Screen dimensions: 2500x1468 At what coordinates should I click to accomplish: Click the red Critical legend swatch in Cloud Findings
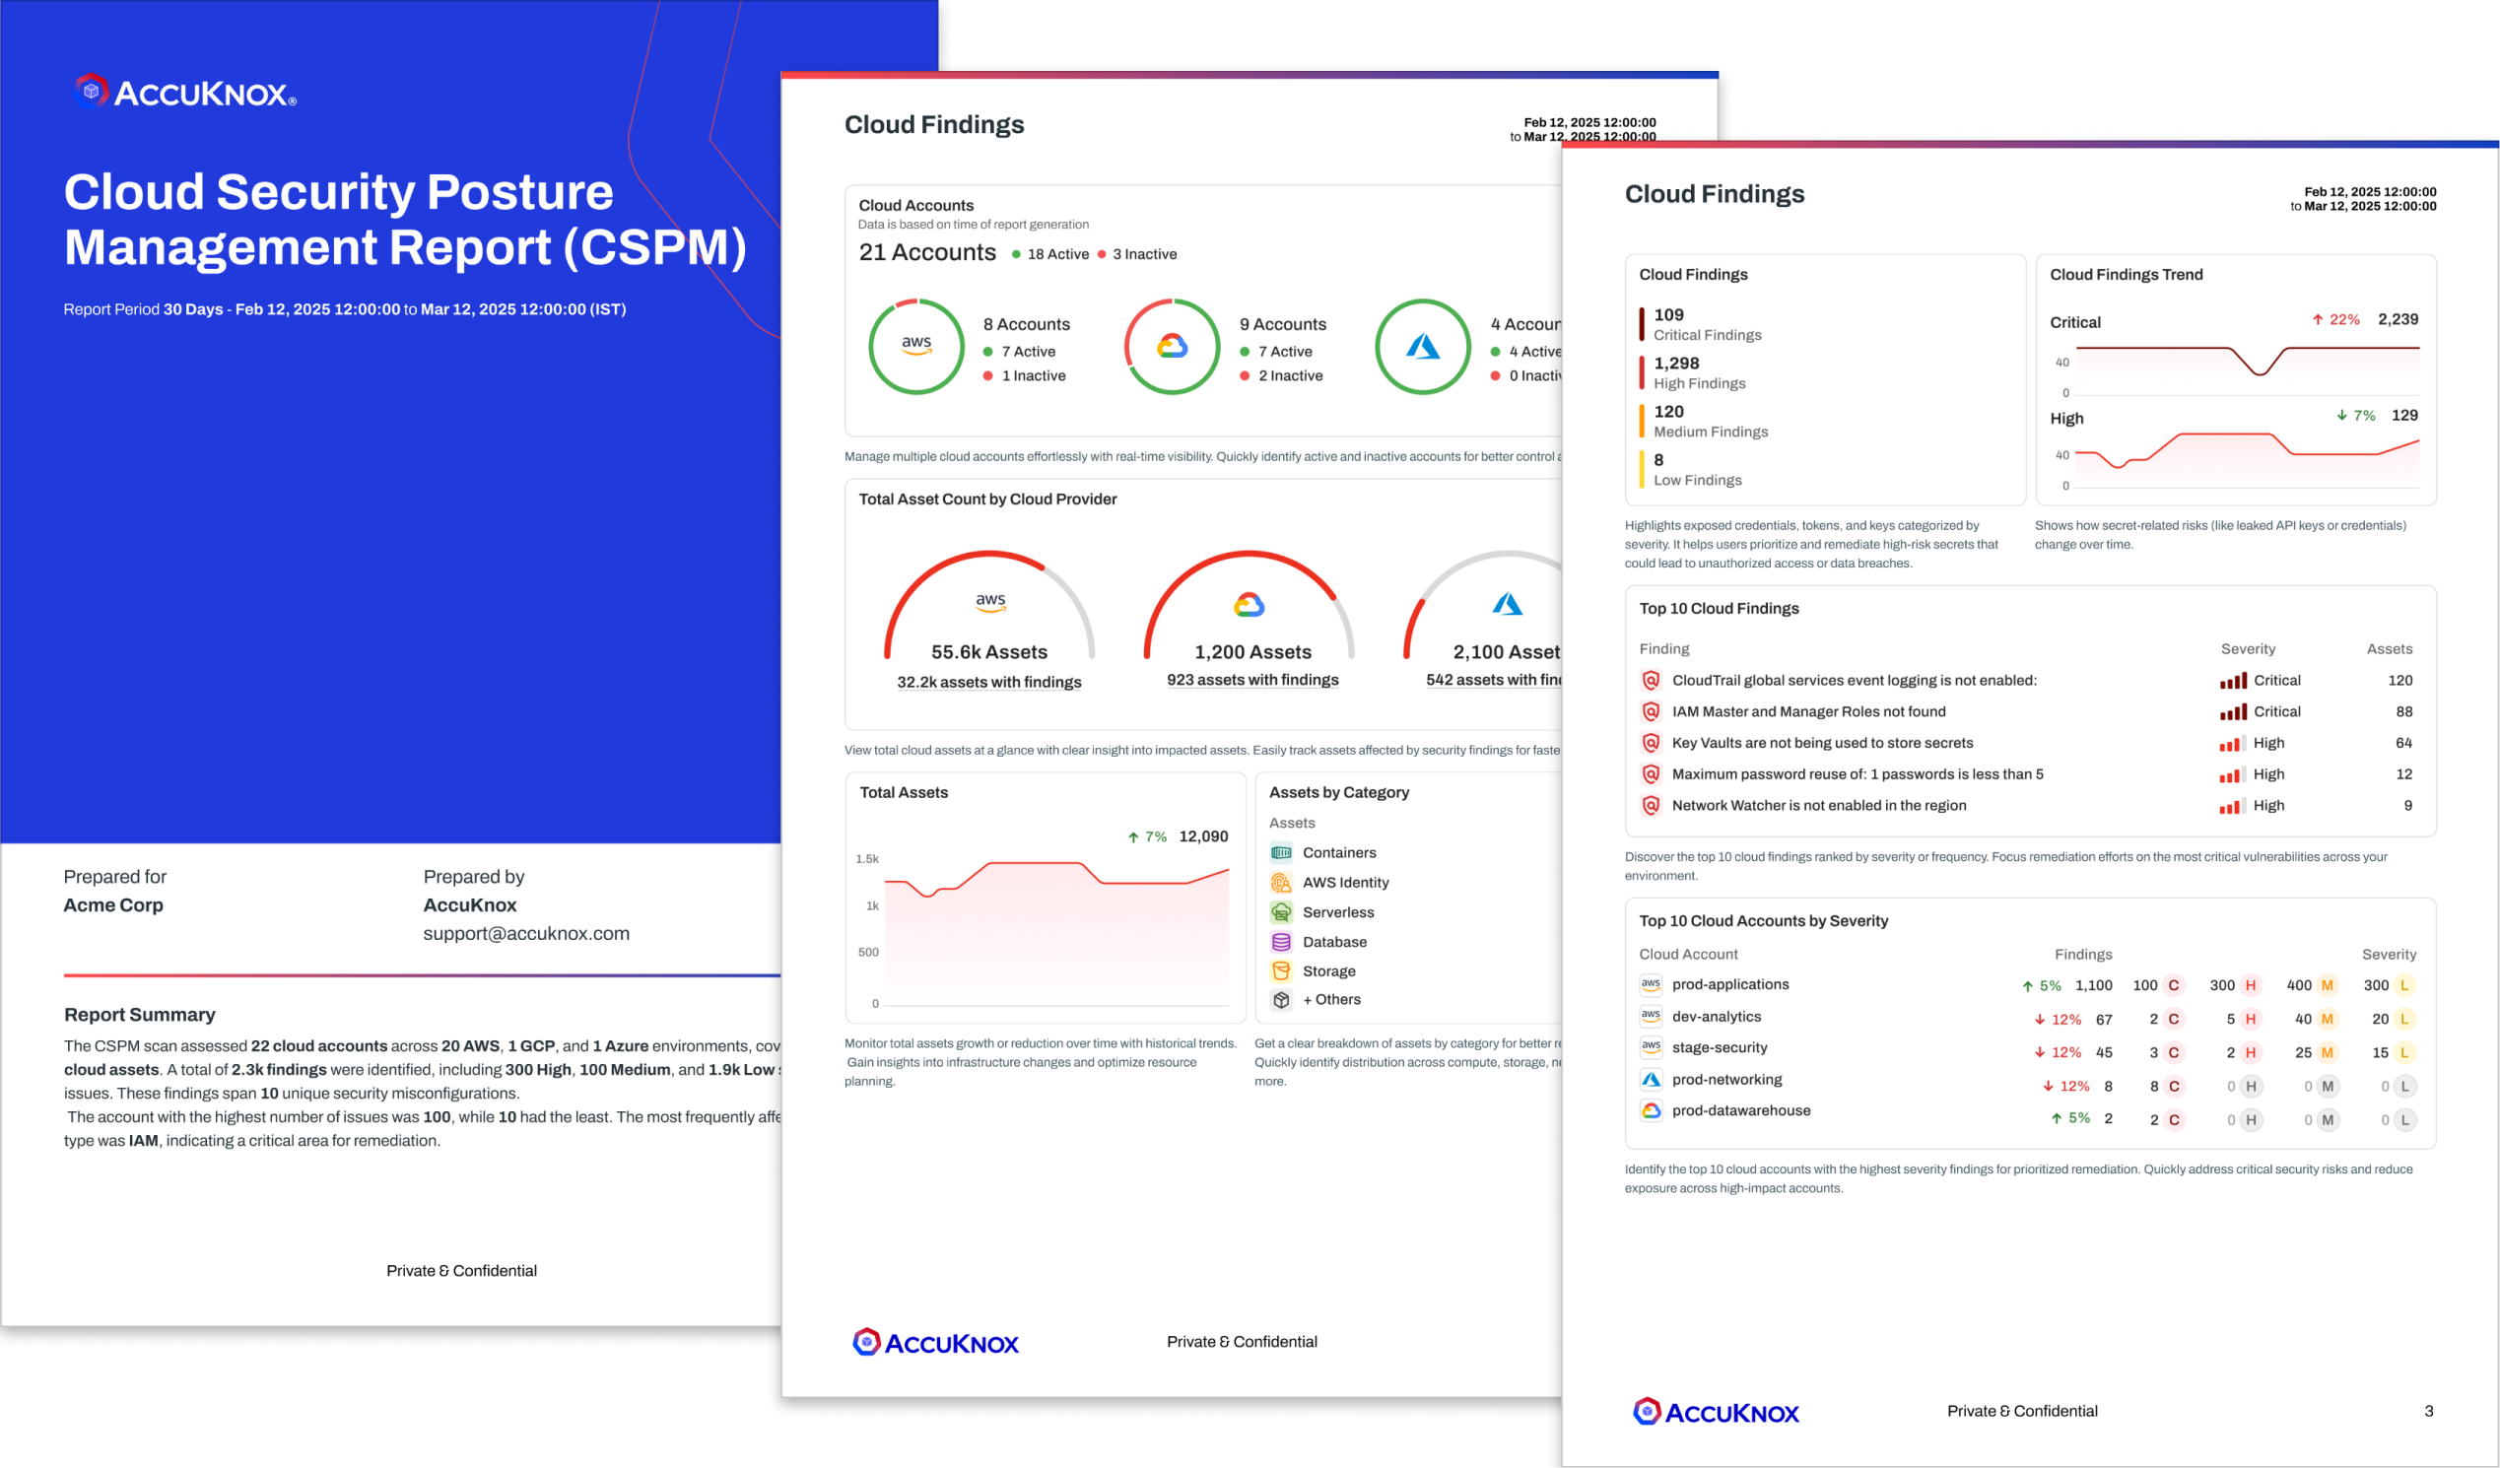(x=1643, y=323)
